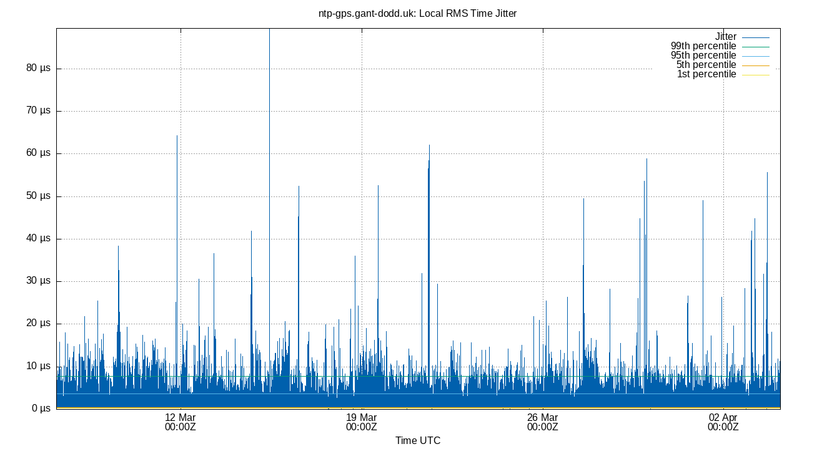Viewport: 837px width, 449px height.
Task: Click the gray 5th percentile line sample
Action: 755,64
